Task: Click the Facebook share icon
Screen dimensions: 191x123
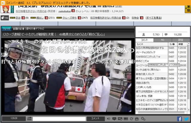Action: click(179, 119)
